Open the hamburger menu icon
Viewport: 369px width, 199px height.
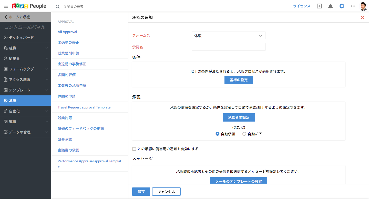[x=6, y=6]
